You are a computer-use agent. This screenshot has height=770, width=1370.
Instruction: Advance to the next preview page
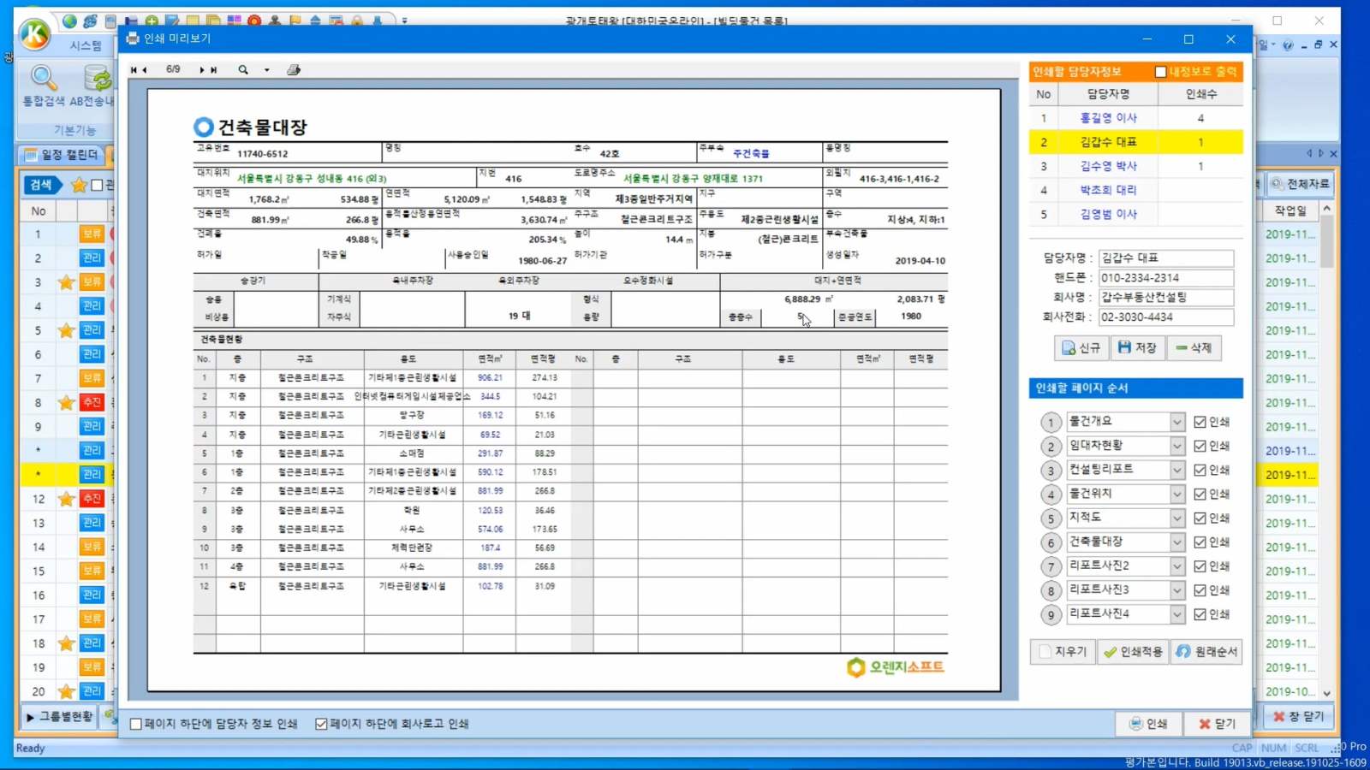pos(202,70)
